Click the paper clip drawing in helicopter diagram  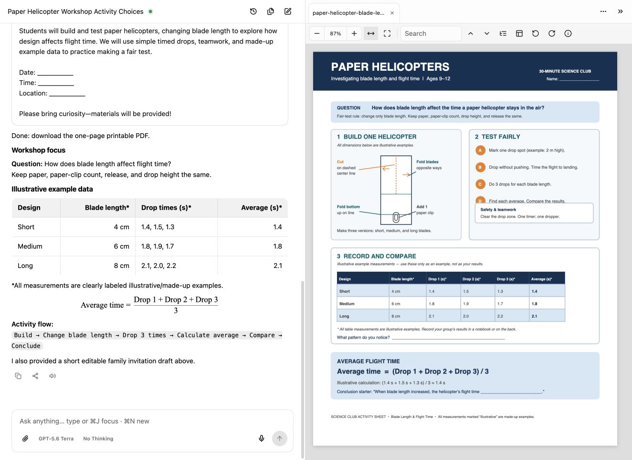(396, 218)
